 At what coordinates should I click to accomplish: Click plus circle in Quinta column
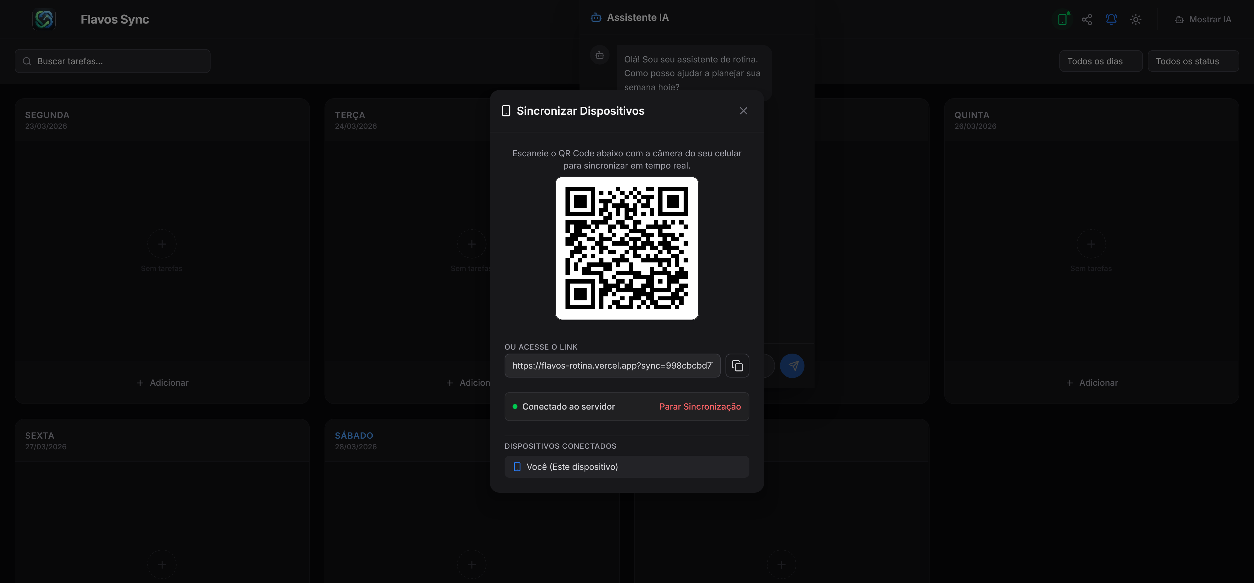pos(1091,244)
